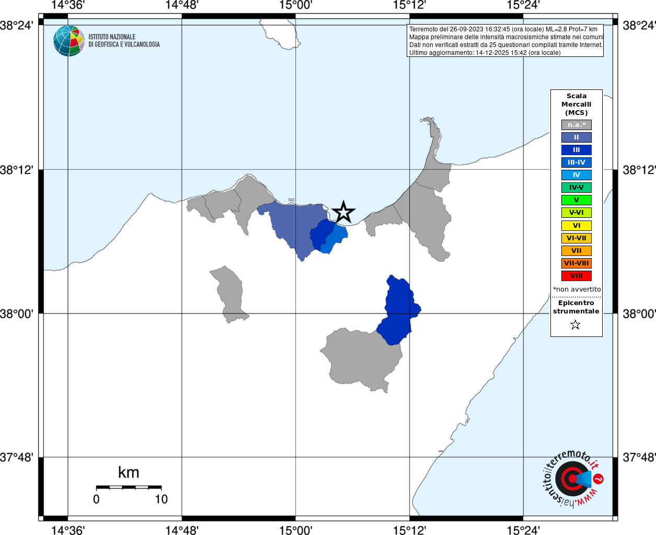Click the epicenter star on the map

point(343,212)
